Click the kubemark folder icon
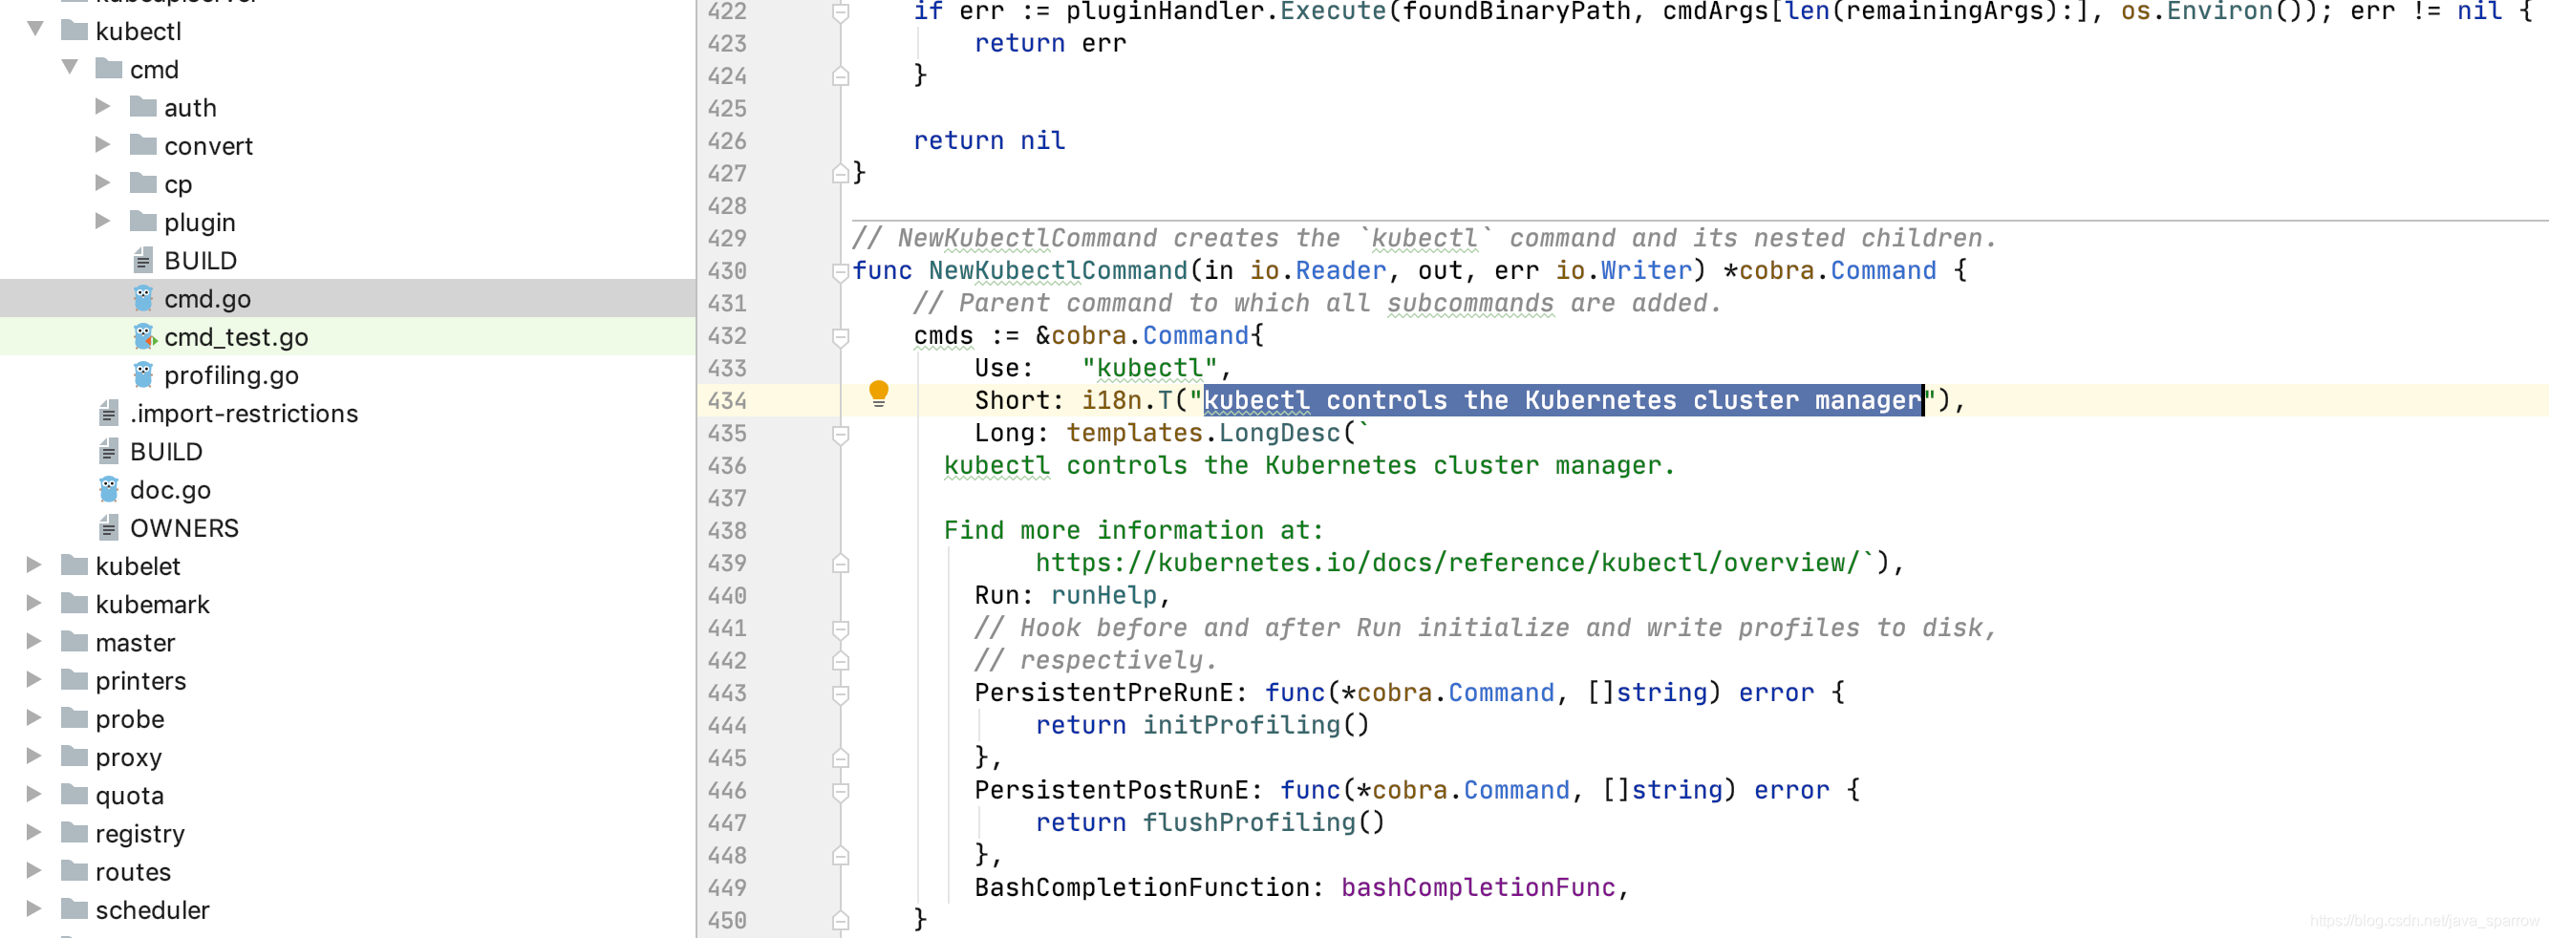 (75, 604)
